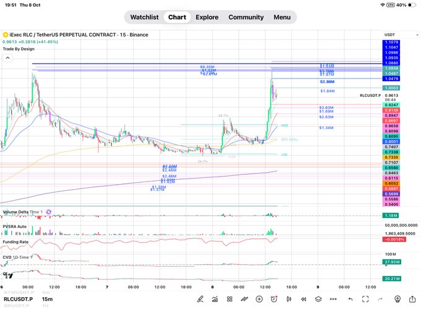Collapse the indicator legend chevron
The width and height of the screenshot is (421, 315).
tap(8, 57)
